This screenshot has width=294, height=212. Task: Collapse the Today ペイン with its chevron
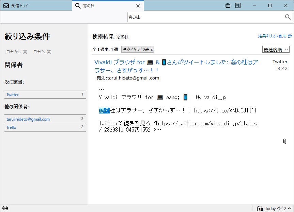[x=289, y=208]
